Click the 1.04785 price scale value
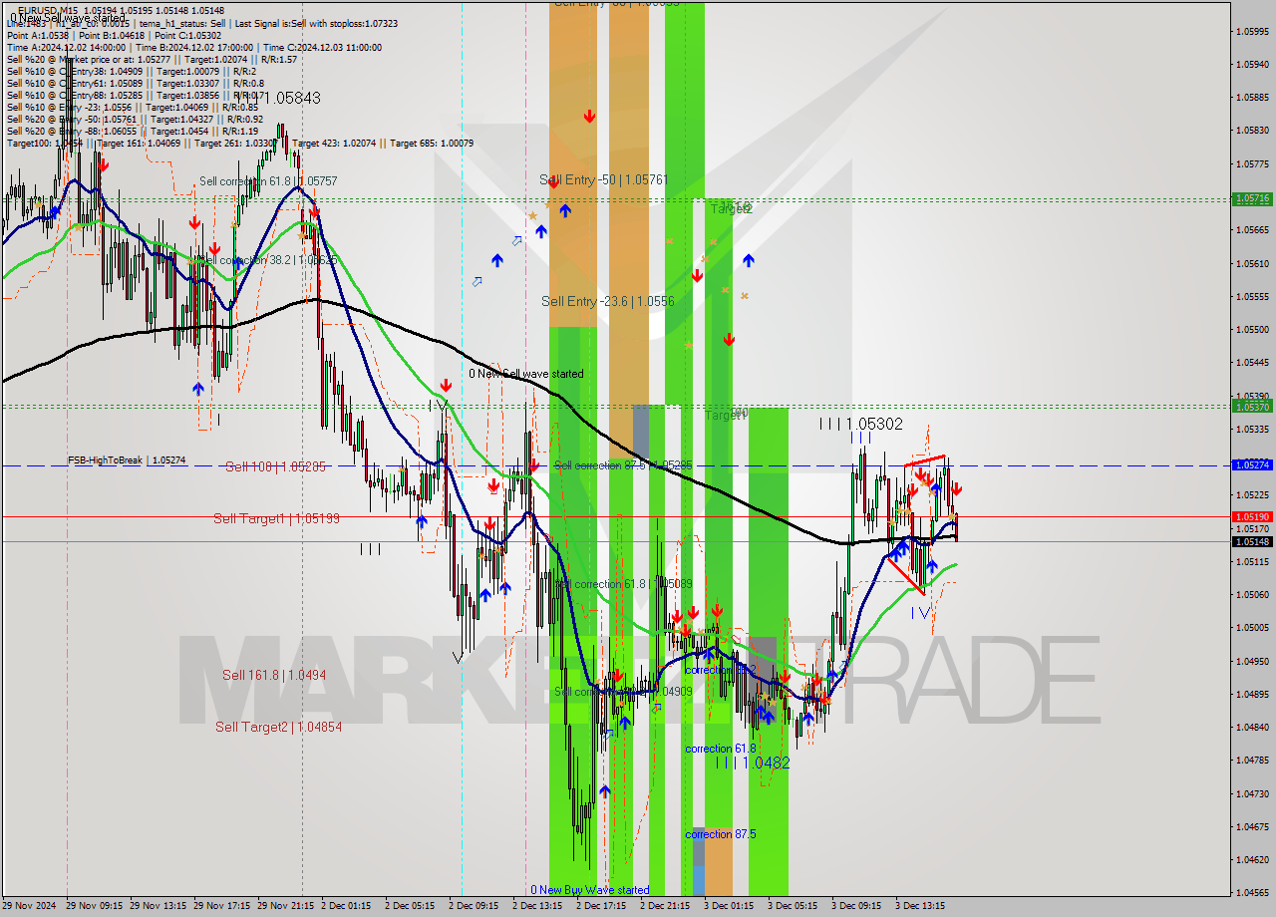The width and height of the screenshot is (1276, 917). 1251,760
